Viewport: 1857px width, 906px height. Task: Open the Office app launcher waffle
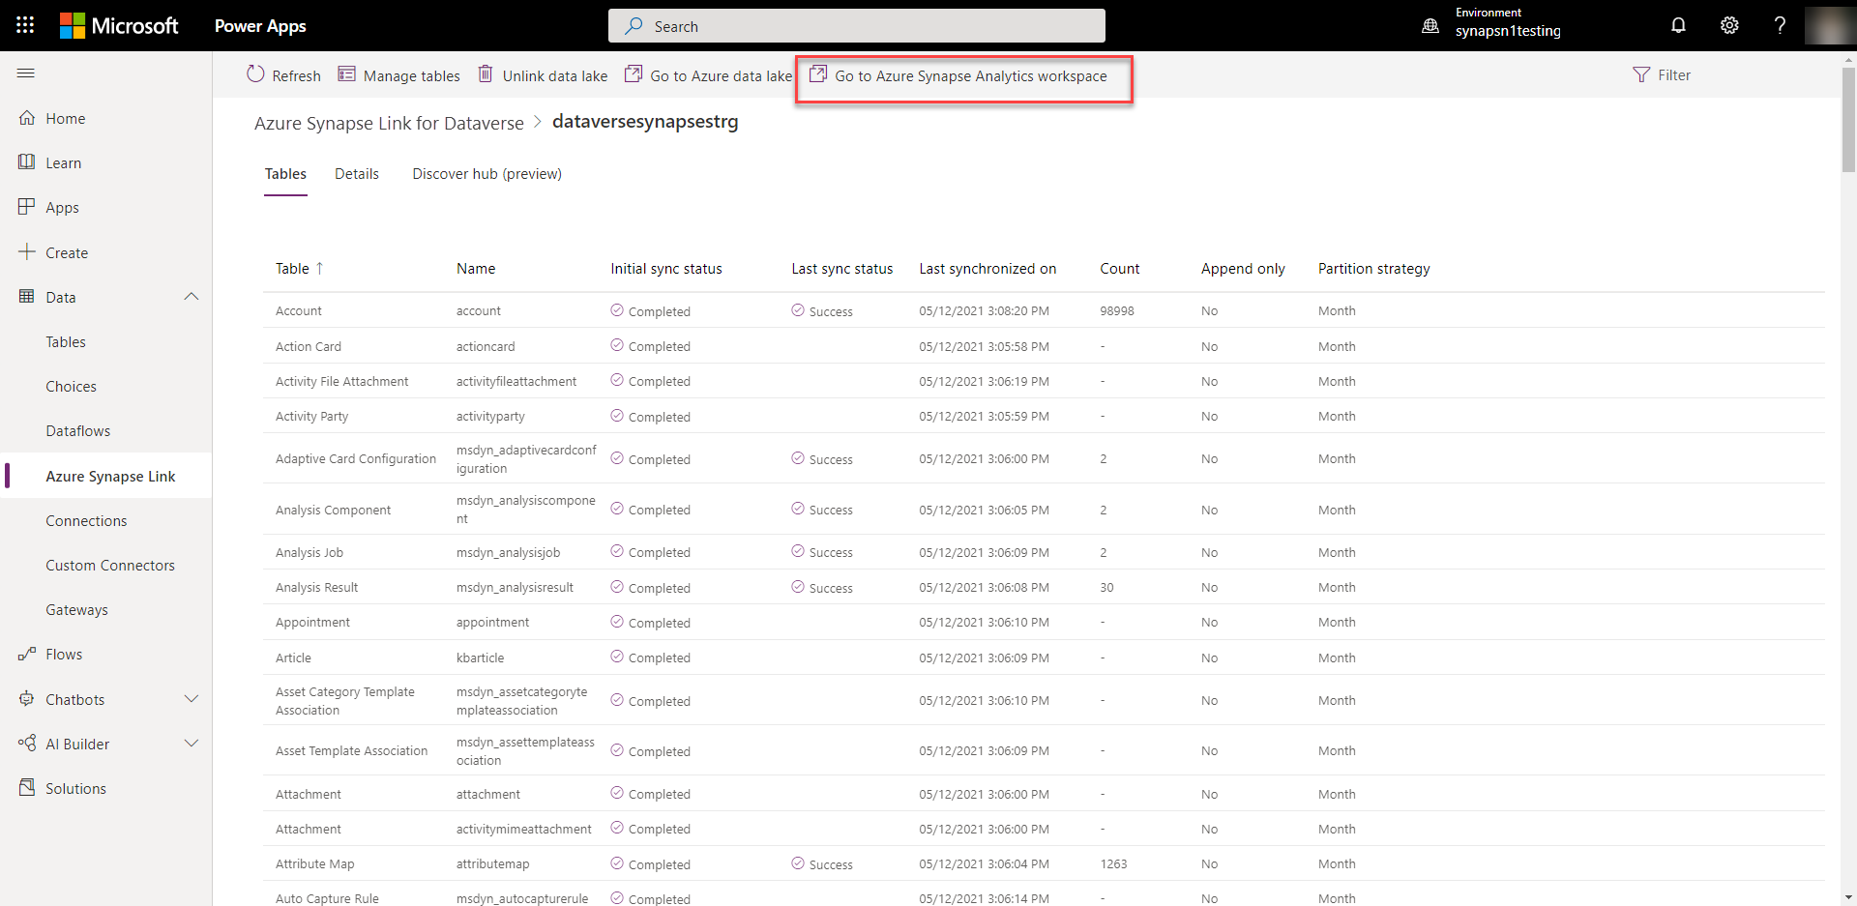(25, 25)
